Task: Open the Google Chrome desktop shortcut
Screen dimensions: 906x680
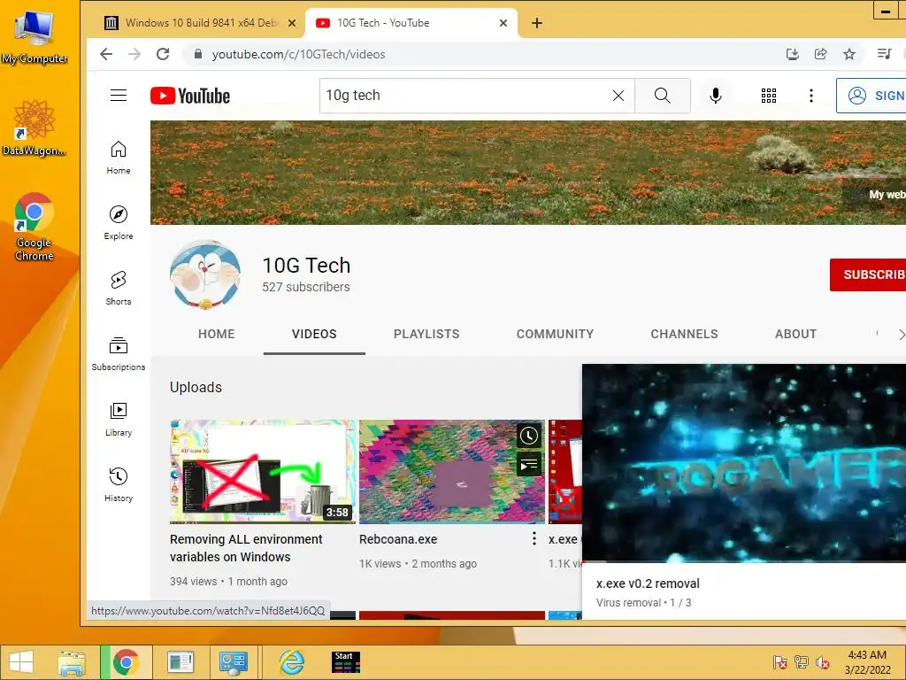Action: 35,227
